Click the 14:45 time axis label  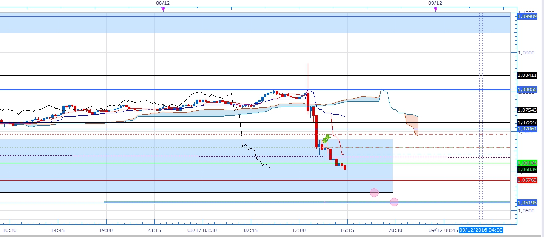(58, 230)
